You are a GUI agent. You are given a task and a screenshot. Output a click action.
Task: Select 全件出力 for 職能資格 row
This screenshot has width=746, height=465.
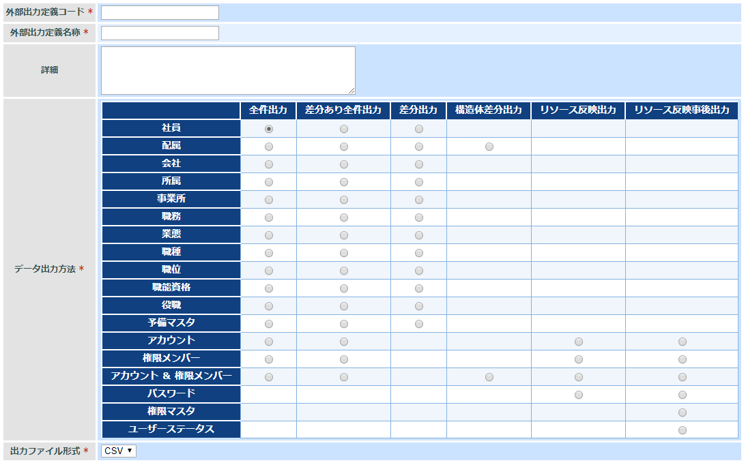[269, 288]
